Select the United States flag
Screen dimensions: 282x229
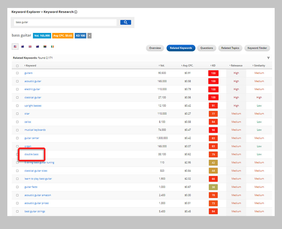[15, 47]
